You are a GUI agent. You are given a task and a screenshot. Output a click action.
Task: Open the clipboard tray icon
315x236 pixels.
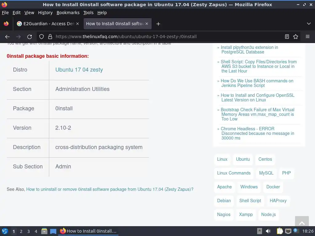(280, 231)
